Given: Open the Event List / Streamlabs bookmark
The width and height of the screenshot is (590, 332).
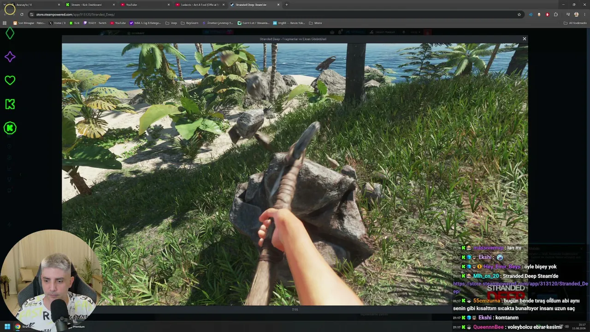Looking at the screenshot, I should click(254, 23).
